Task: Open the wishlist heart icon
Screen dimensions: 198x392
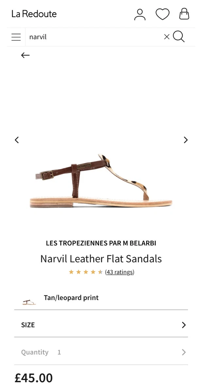Action: (x=162, y=14)
